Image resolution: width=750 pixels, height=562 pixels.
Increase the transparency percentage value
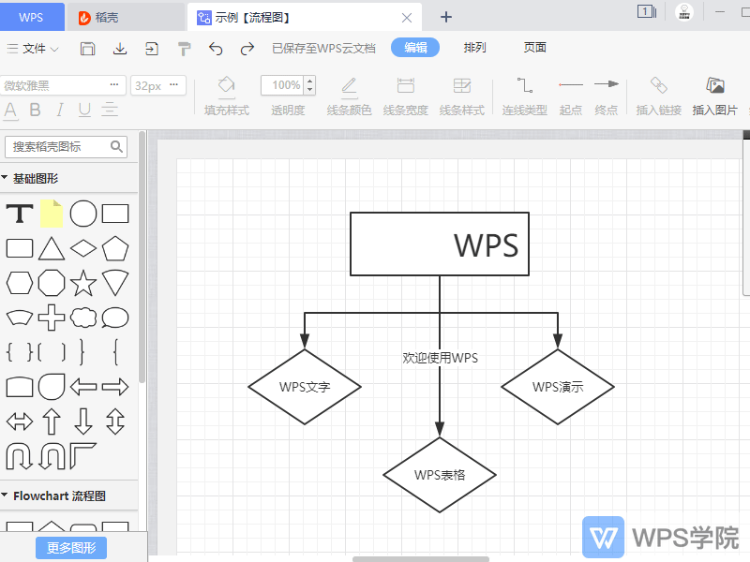click(310, 81)
